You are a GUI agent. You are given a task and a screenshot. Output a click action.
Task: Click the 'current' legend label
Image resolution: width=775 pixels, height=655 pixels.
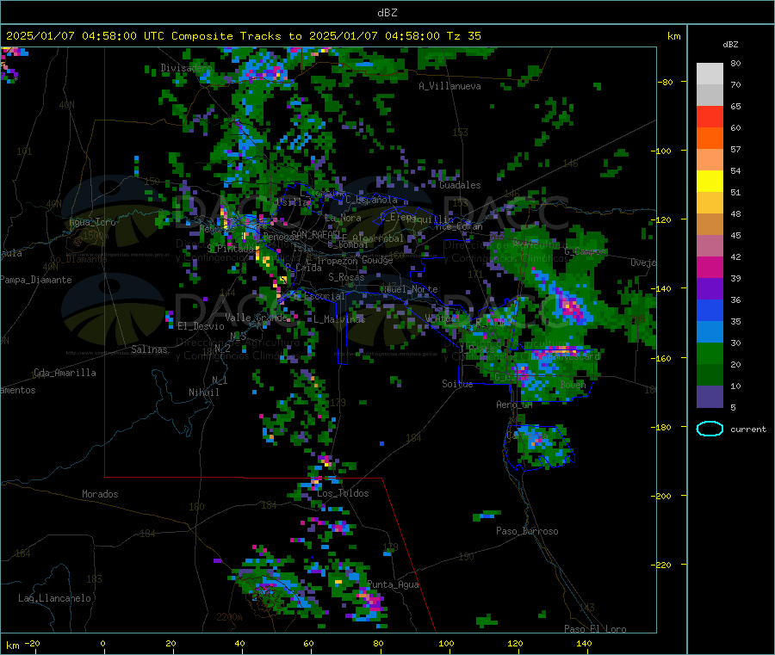click(x=748, y=429)
